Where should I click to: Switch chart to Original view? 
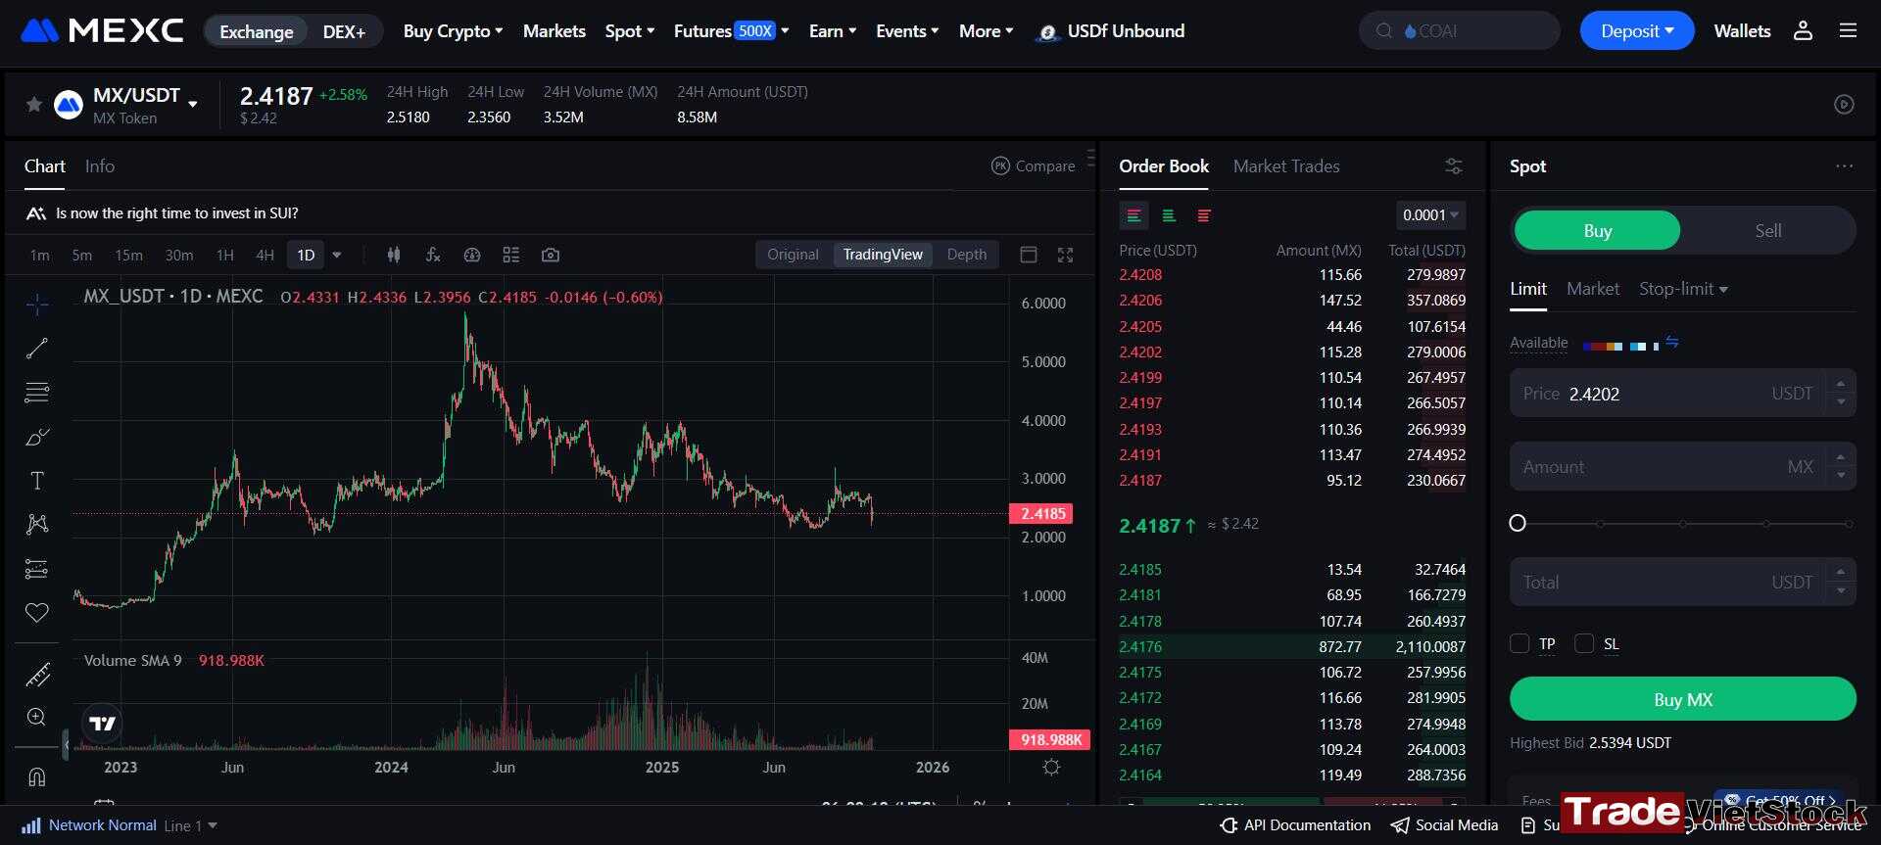point(793,255)
